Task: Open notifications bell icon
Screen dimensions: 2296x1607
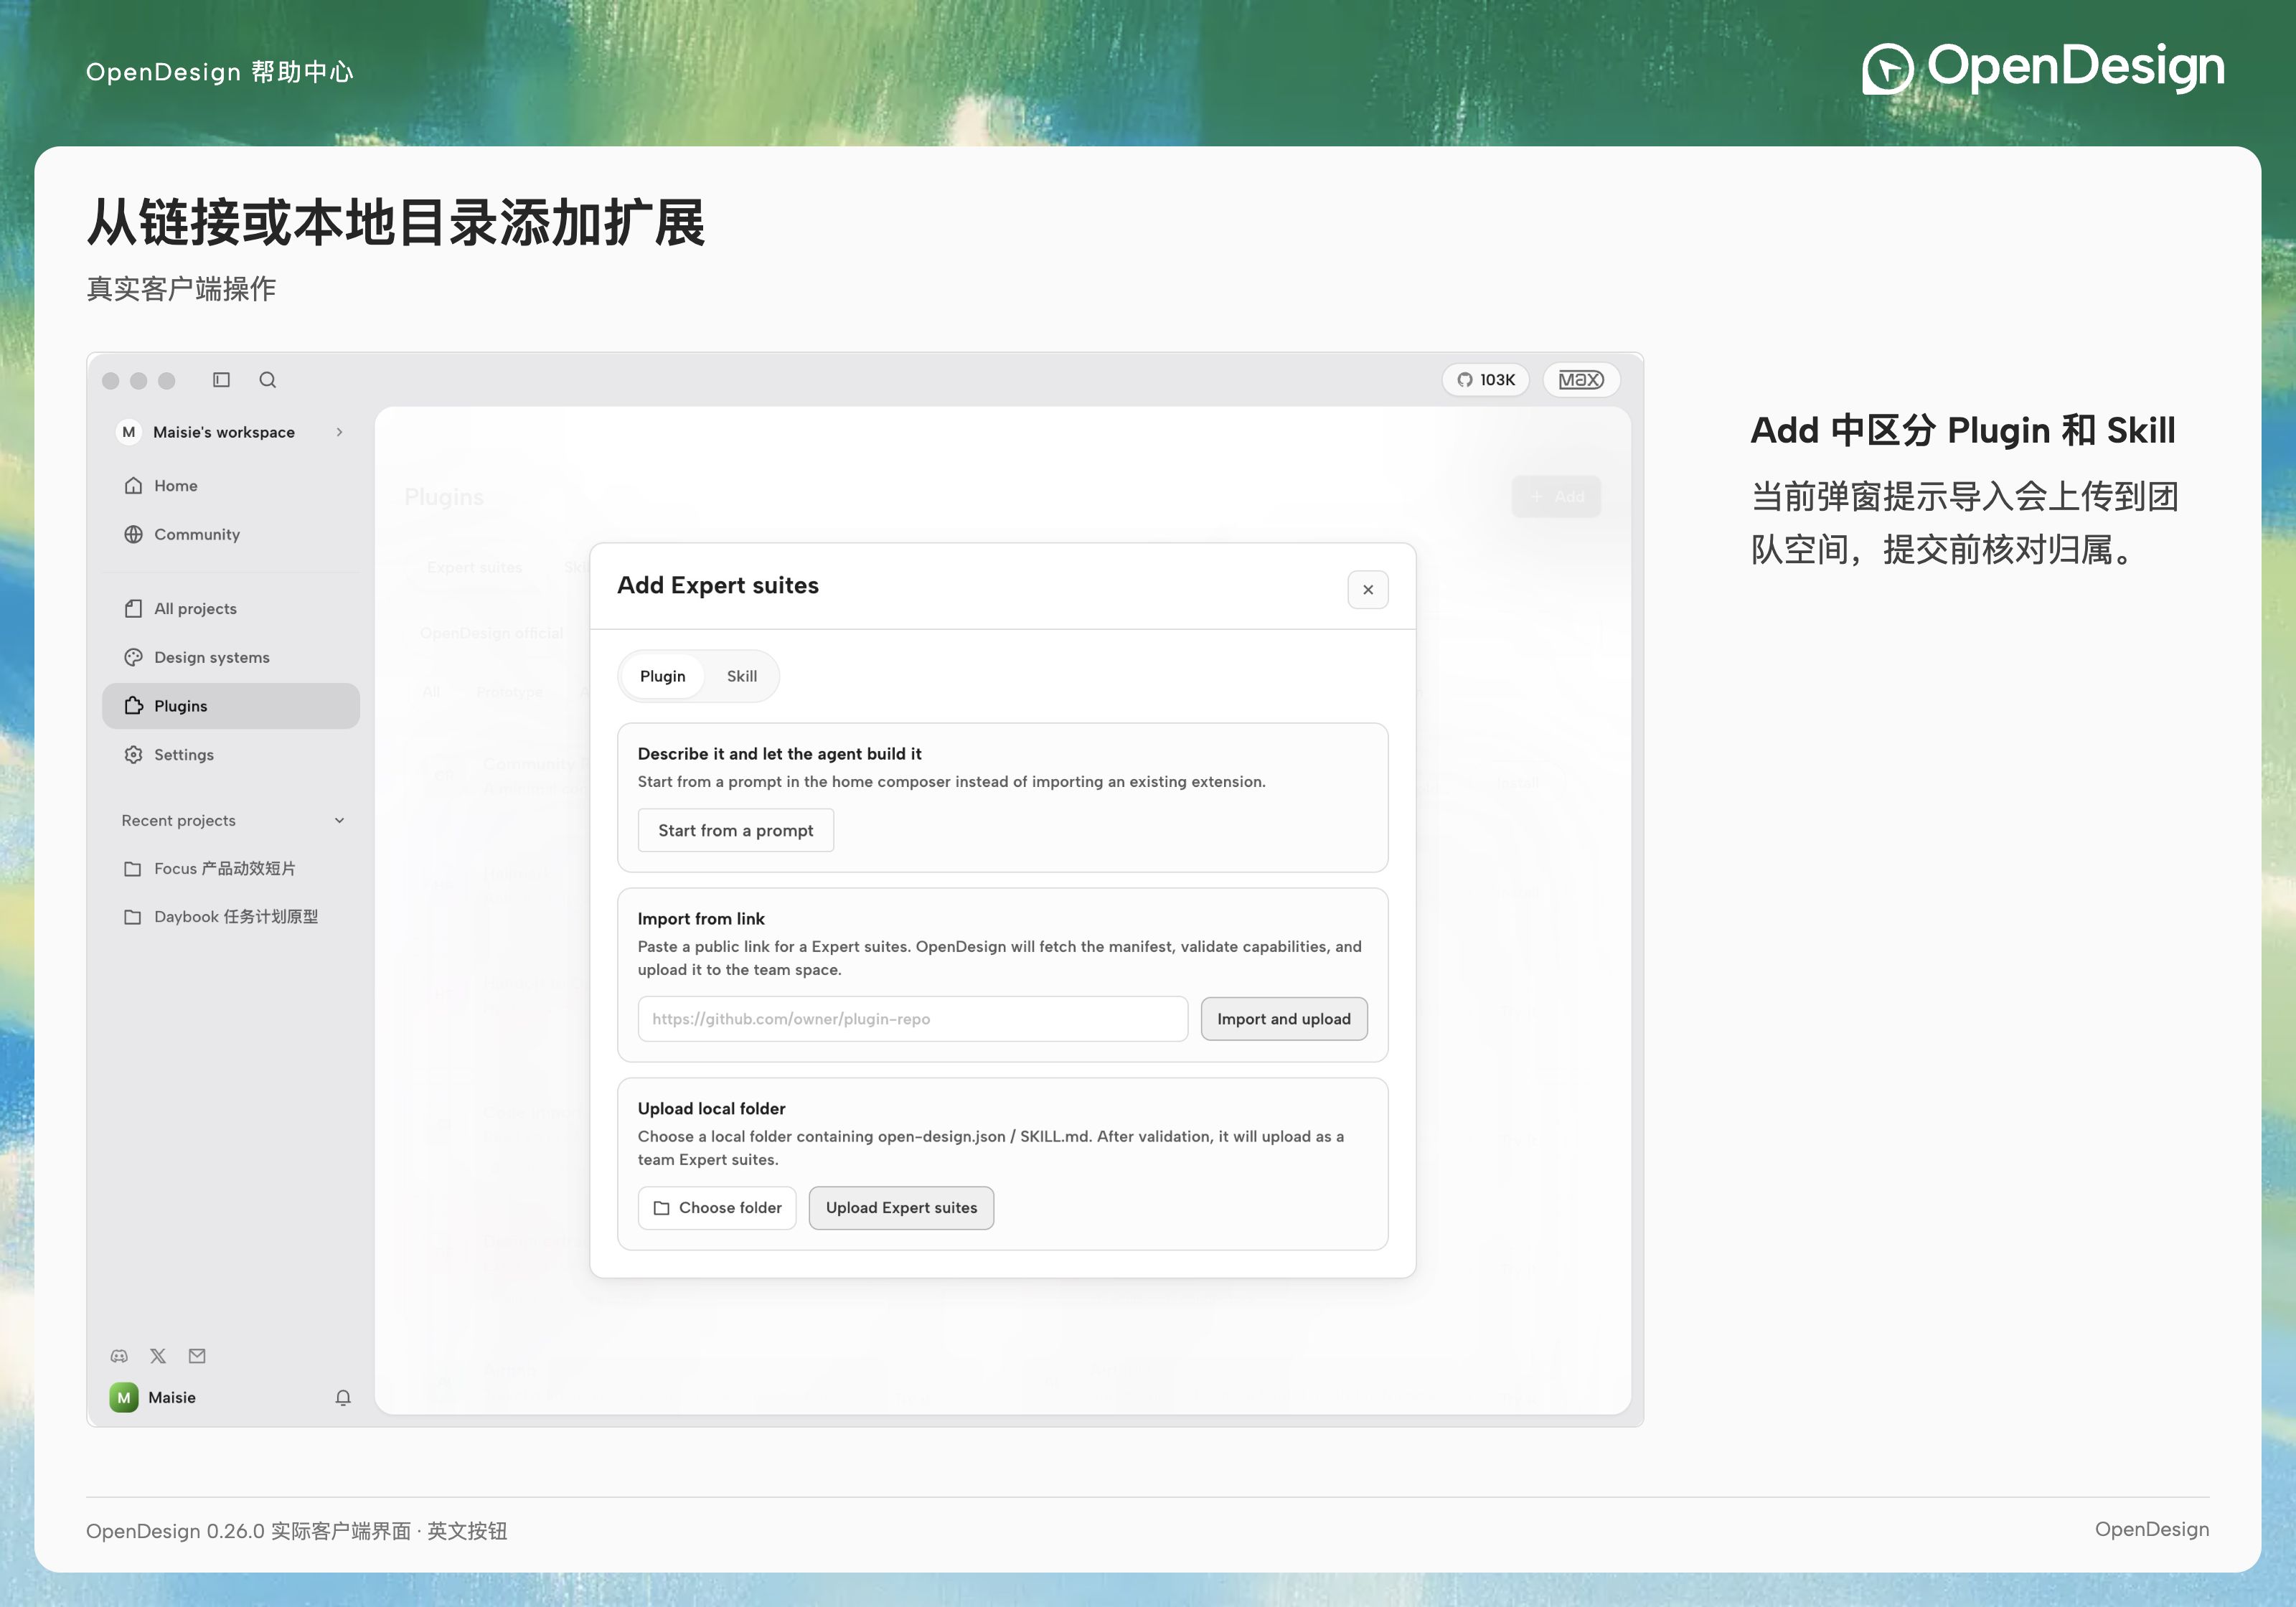Action: click(x=343, y=1398)
